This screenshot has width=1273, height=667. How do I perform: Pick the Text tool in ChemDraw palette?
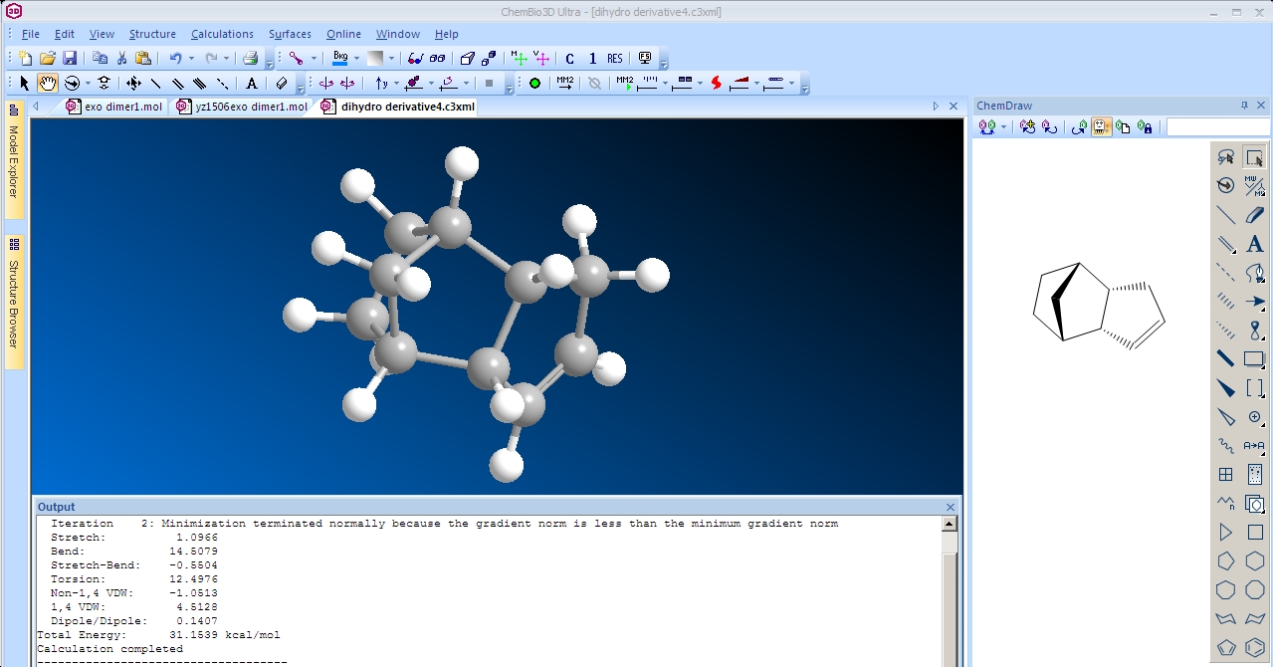click(x=1254, y=244)
